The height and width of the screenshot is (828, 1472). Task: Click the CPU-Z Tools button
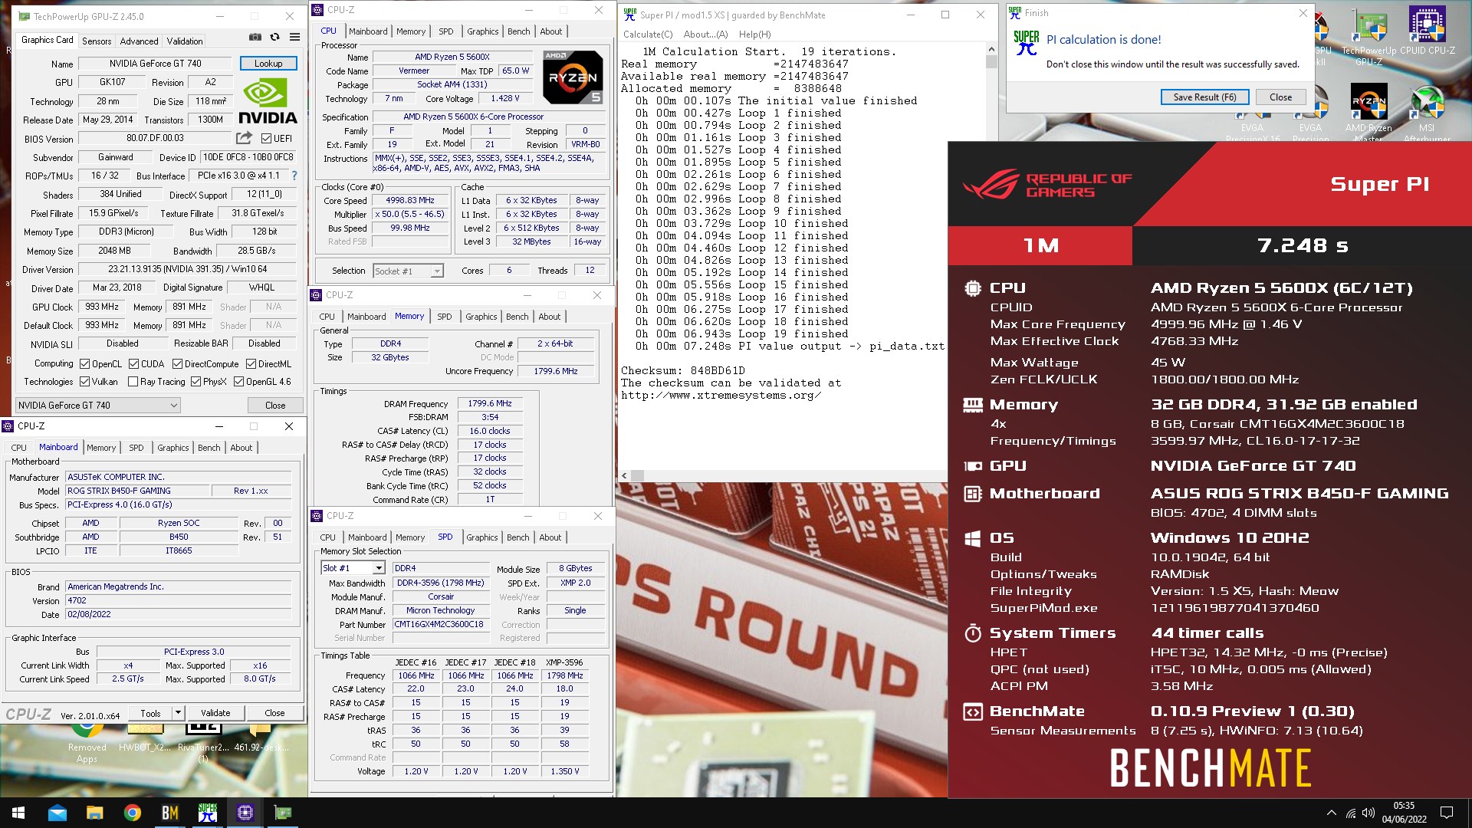point(151,713)
